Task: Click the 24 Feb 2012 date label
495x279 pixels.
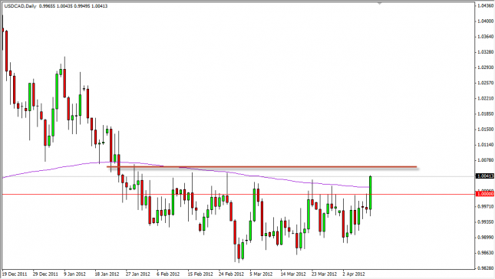Action: 231,274
